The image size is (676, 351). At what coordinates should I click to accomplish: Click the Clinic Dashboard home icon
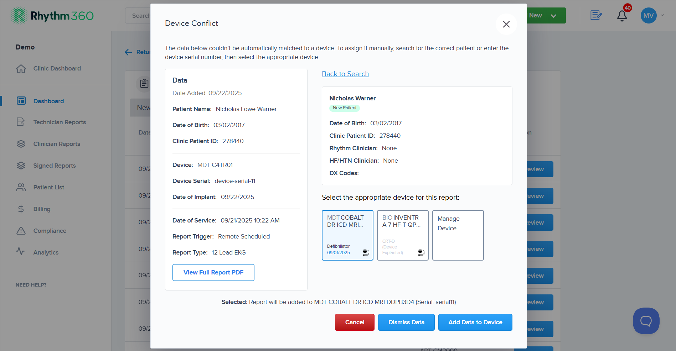pyautogui.click(x=21, y=68)
